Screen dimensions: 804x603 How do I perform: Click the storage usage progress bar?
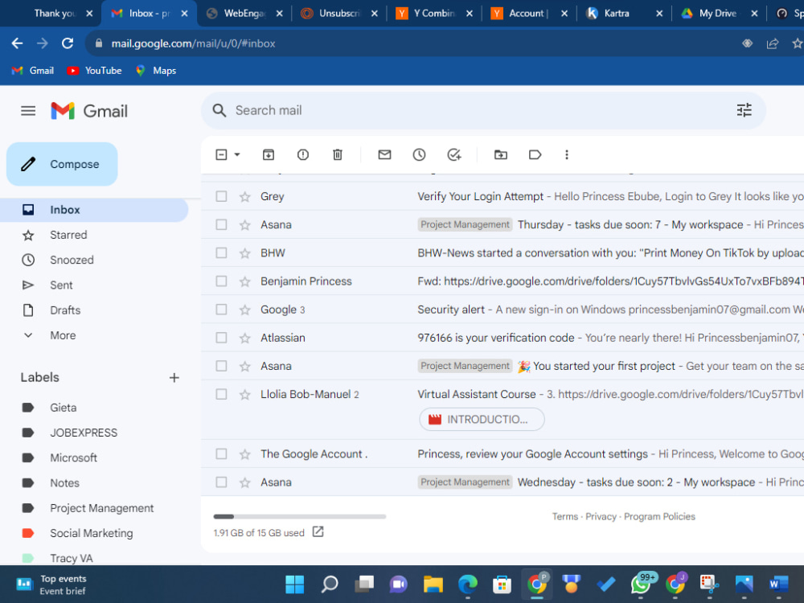point(299,516)
